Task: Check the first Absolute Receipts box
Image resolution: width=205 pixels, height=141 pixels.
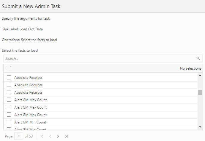Action: 9,77
